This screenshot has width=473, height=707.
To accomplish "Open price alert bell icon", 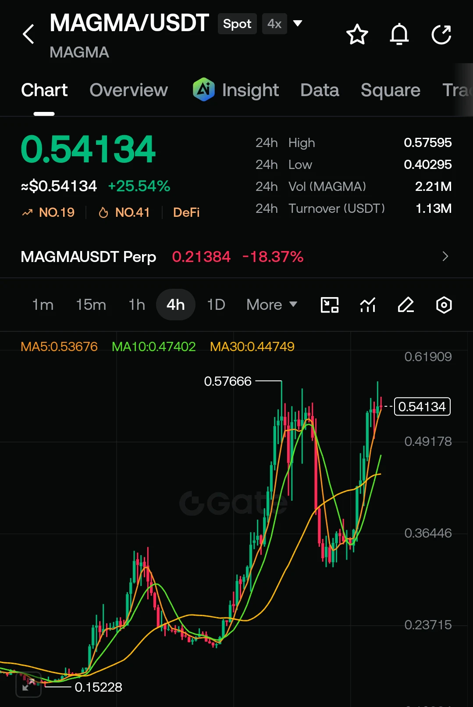I will pyautogui.click(x=399, y=35).
